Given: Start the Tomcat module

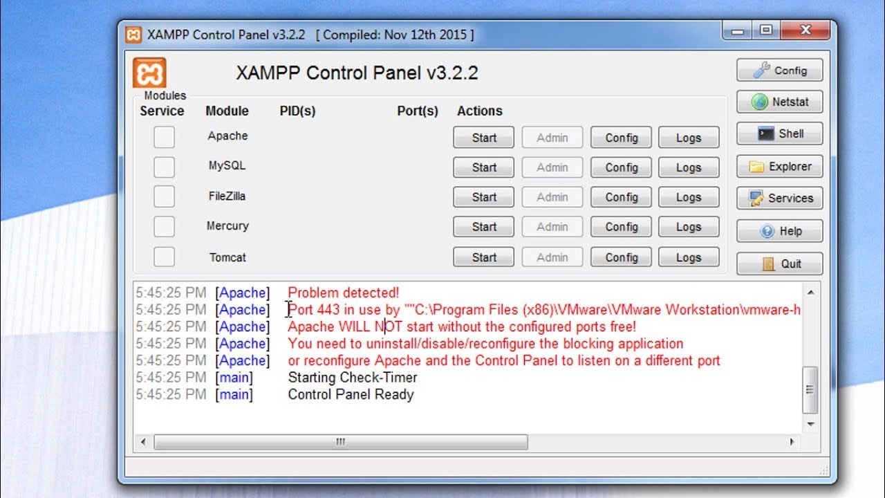Looking at the screenshot, I should tap(484, 257).
